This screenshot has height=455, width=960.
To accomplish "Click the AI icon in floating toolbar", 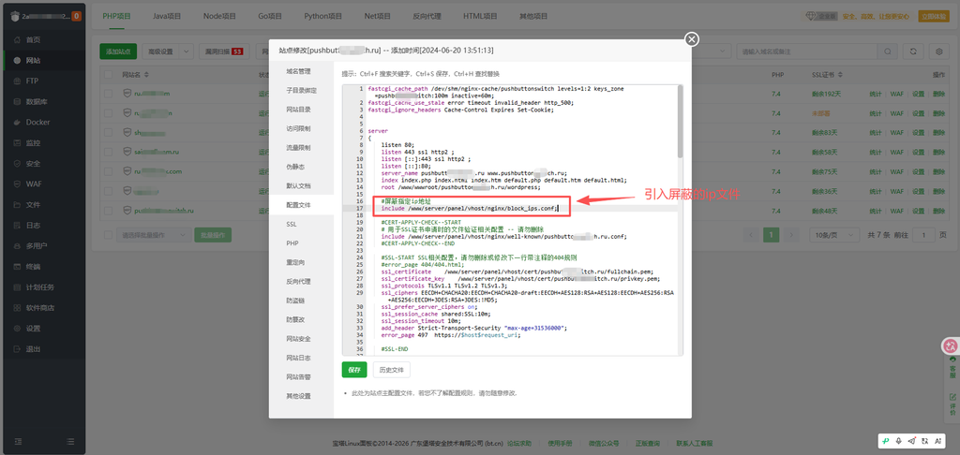I will point(937,440).
